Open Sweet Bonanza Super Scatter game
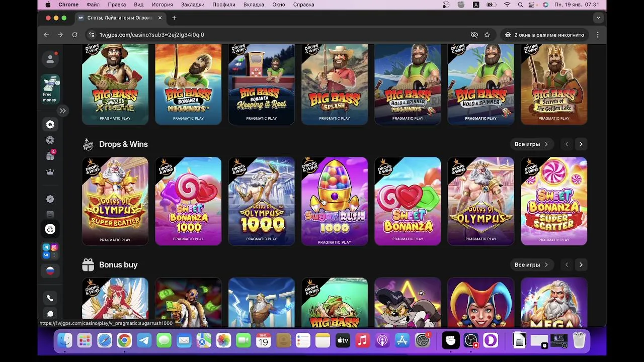 pos(554,201)
